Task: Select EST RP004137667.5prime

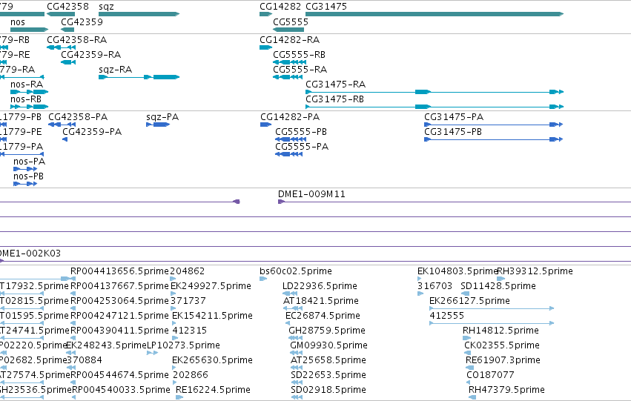Action: tap(119, 286)
